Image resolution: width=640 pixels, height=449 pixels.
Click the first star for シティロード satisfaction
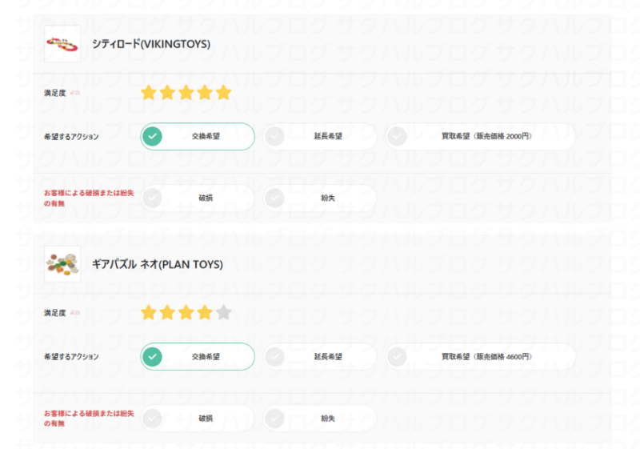[x=149, y=93]
